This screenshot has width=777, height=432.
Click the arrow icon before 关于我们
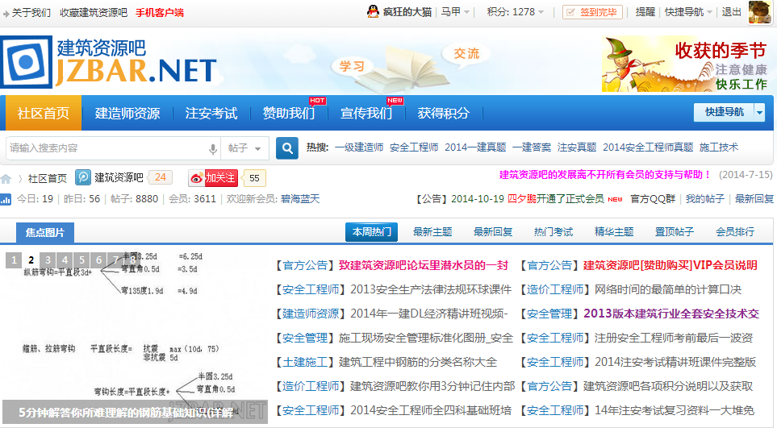6,14
